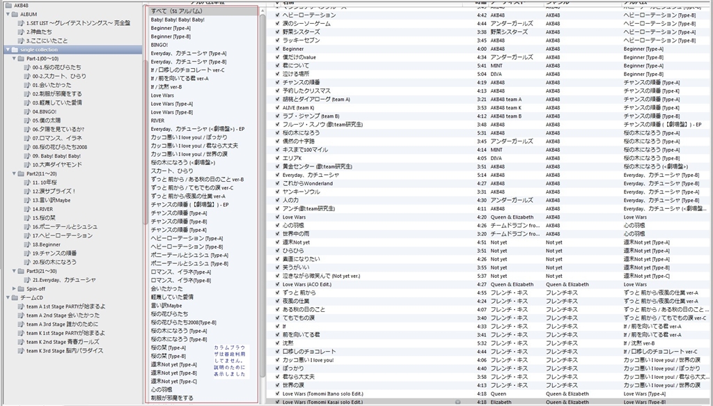Click the folder icon of Spin-off
713x406 pixels.
(x=21, y=289)
